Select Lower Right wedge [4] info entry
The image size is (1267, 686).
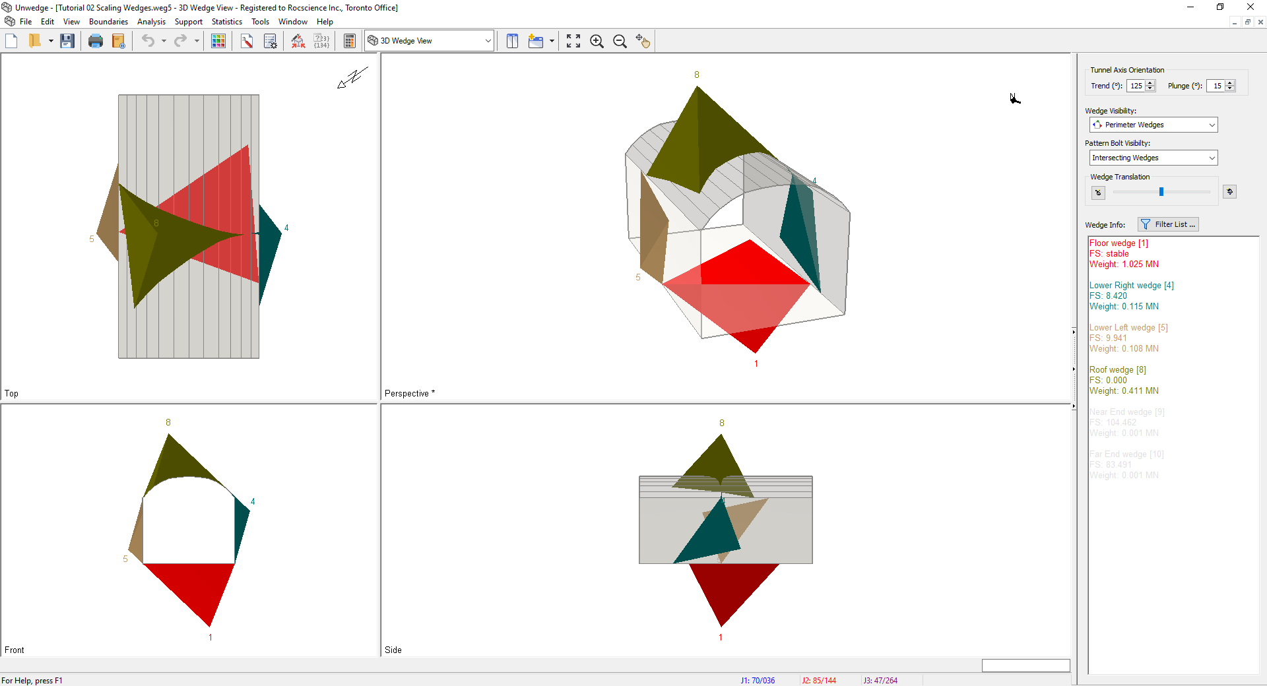point(1131,296)
